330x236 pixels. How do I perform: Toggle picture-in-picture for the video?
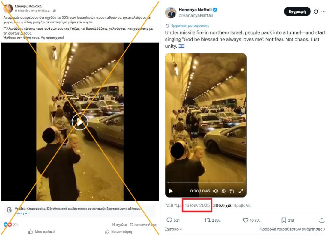tap(232, 191)
